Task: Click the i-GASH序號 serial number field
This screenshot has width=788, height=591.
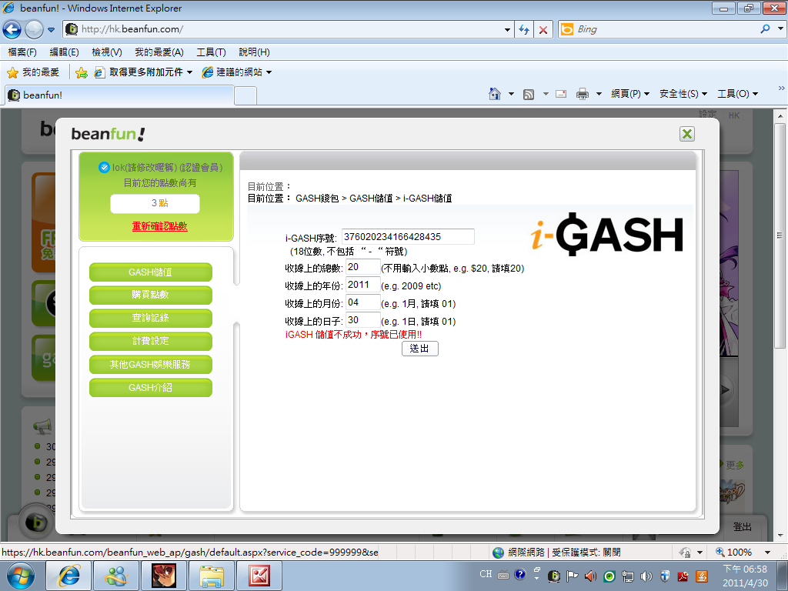Action: click(408, 237)
